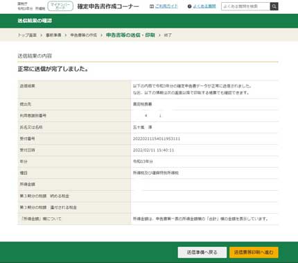Screen dimensions: 298x263
Task: Click the book icon beside ご利用ガイド
Action: coord(152,6)
